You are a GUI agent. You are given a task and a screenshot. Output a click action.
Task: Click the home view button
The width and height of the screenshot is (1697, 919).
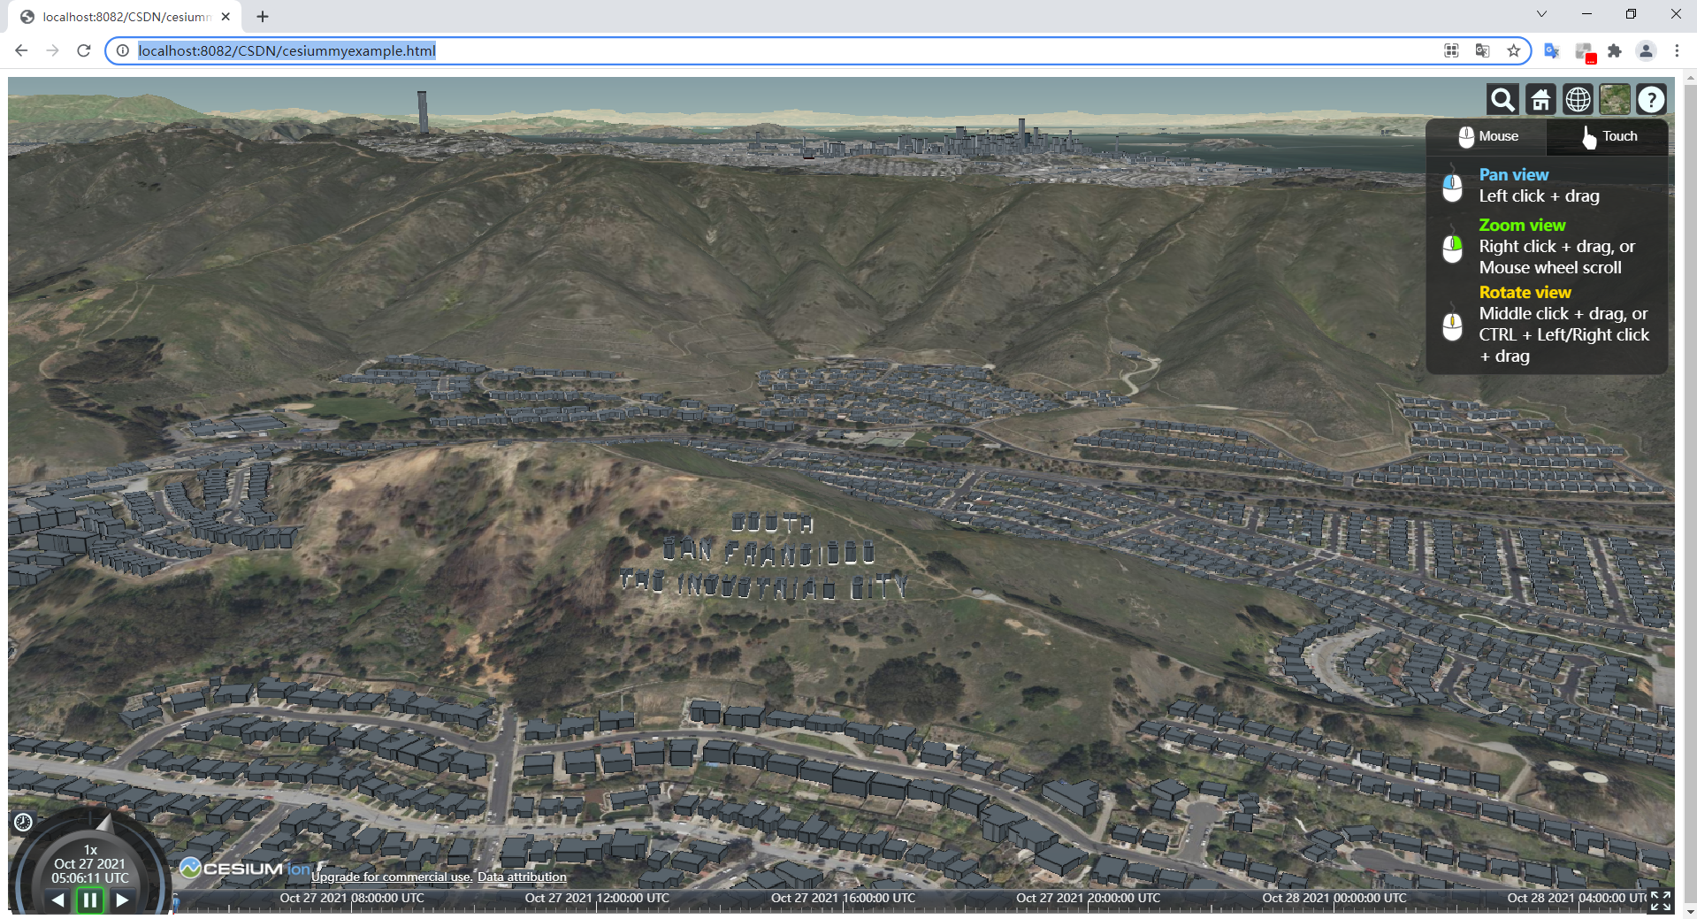(1540, 100)
